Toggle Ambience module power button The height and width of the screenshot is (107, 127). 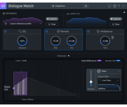(88, 32)
